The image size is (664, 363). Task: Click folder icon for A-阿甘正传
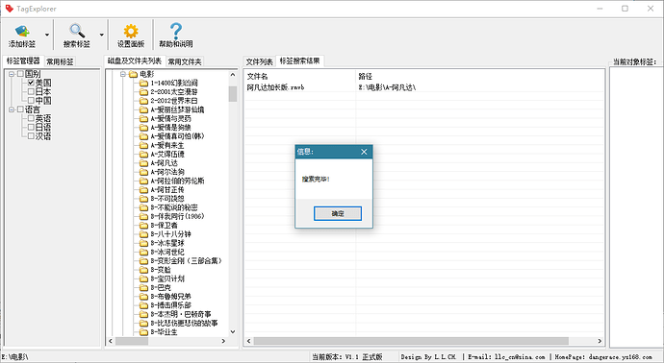pos(144,190)
